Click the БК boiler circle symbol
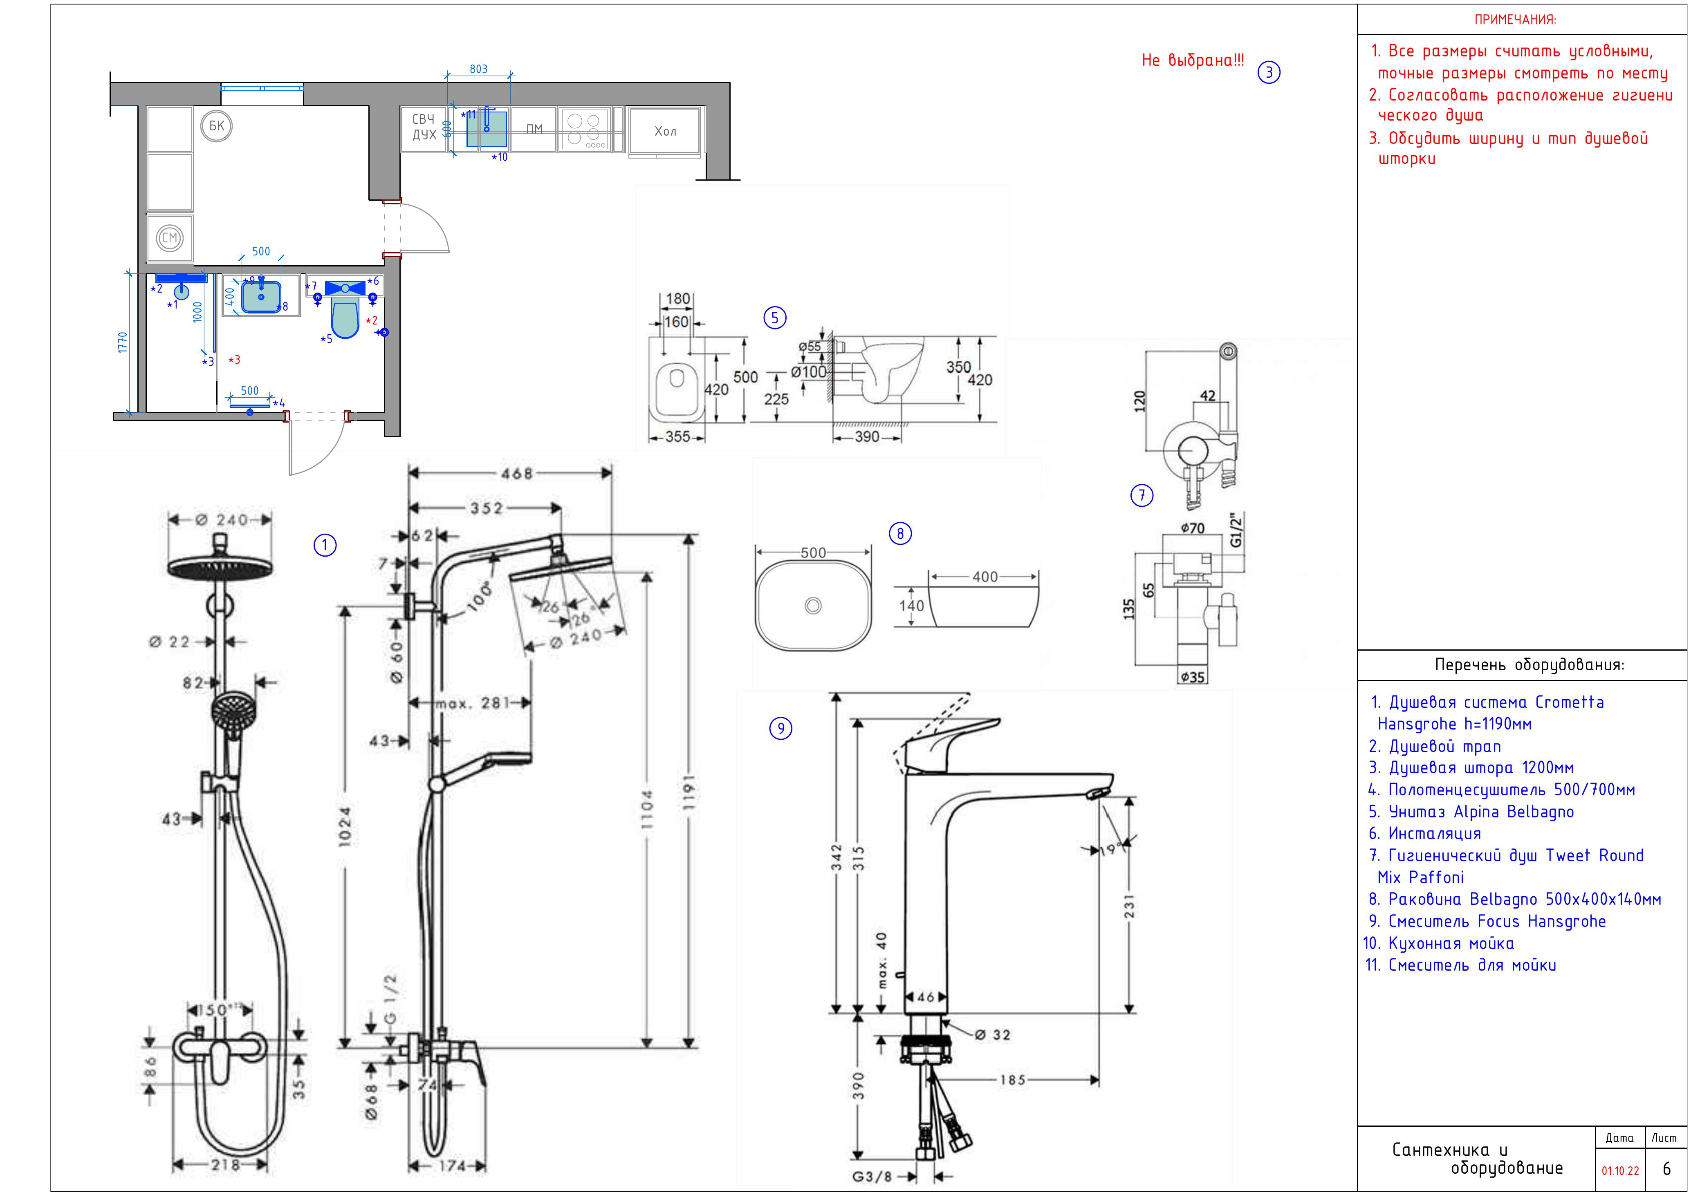1691x1195 pixels. coord(216,127)
